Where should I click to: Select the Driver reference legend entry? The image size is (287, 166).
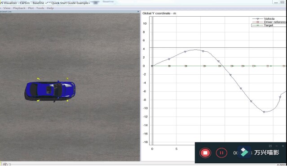pos(269,22)
